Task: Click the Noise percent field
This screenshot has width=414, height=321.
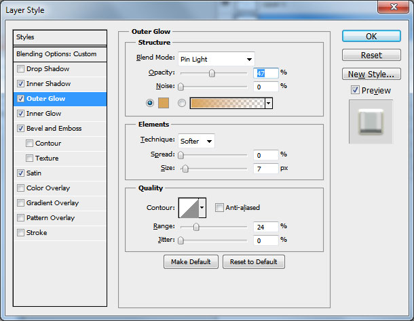Action: pos(266,87)
